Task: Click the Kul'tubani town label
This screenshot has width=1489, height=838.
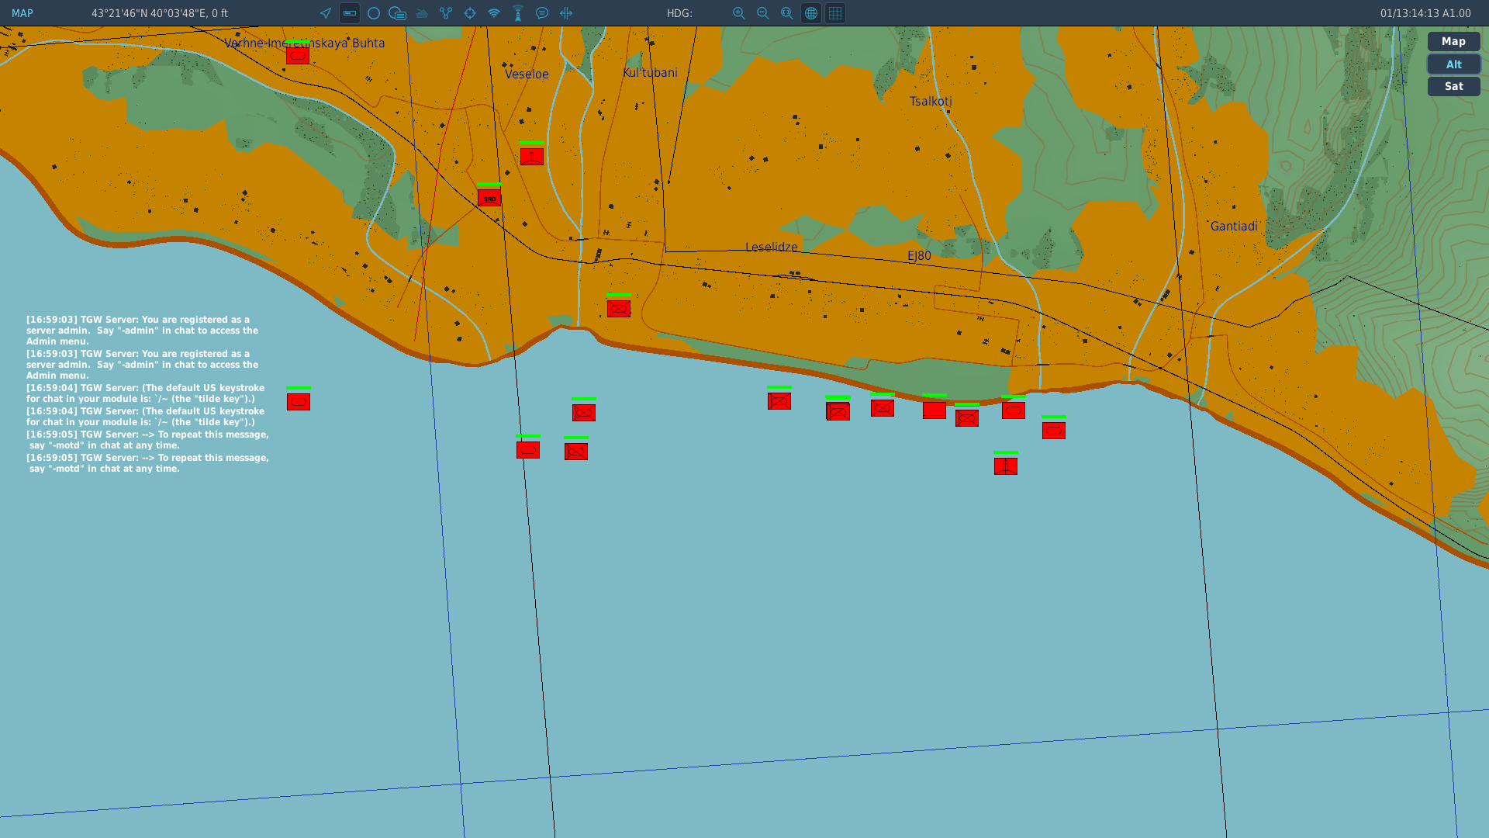Action: pyautogui.click(x=650, y=72)
